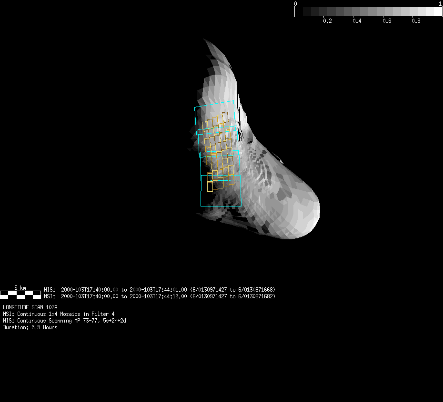Click the NIS Continuous Scanning MP 73-77 line
Screen dimensions: 443x402
tap(64, 321)
